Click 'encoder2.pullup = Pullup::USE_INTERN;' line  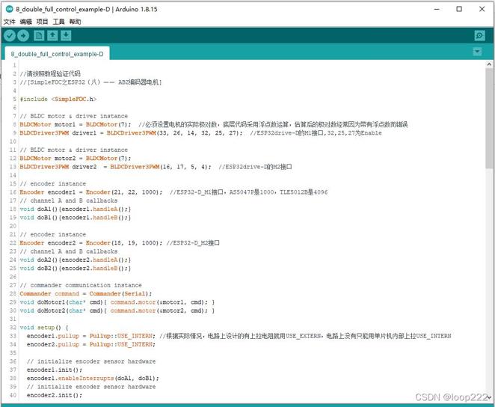click(91, 344)
